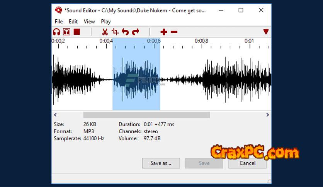Click the horizontal scrollbar thumb
This screenshot has height=187, width=323.
coord(147,115)
